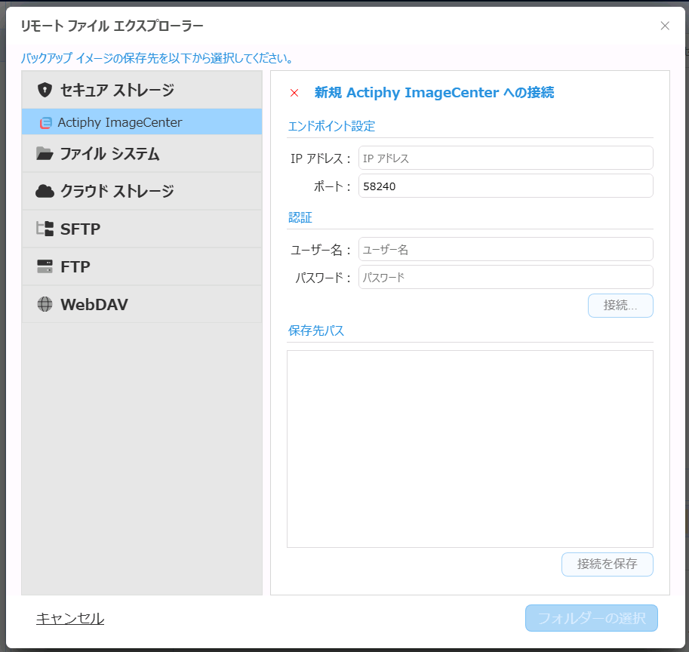The width and height of the screenshot is (689, 652).
Task: Click the キャンセル link
Action: (70, 618)
